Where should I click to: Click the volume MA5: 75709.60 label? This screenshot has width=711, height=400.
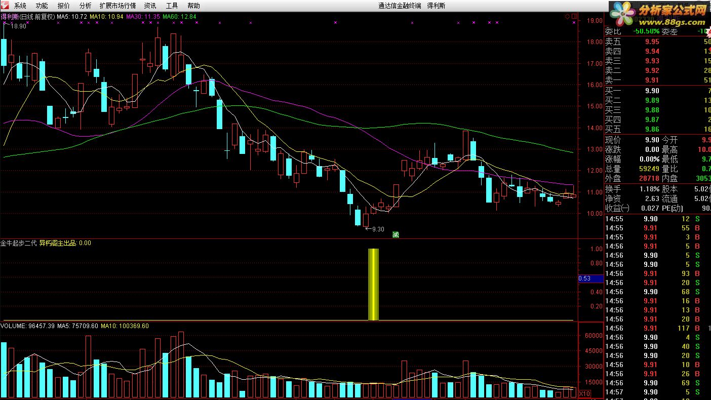[77, 326]
